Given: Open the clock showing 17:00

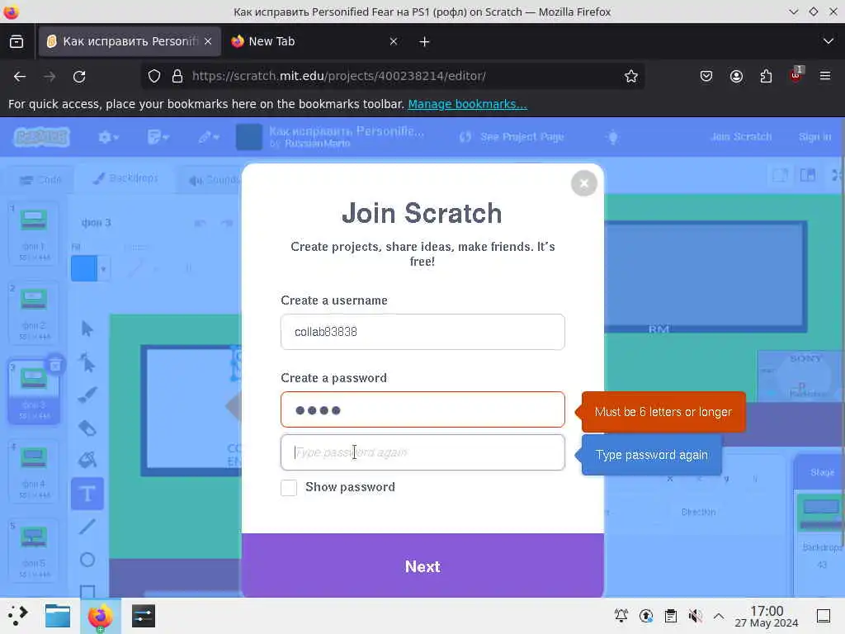Looking at the screenshot, I should (x=767, y=616).
